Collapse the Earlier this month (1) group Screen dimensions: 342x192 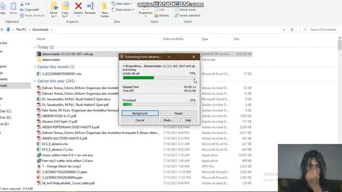(x=35, y=67)
